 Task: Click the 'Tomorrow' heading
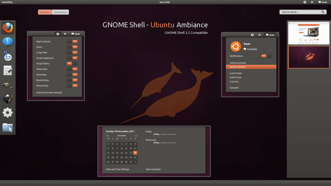151,140
